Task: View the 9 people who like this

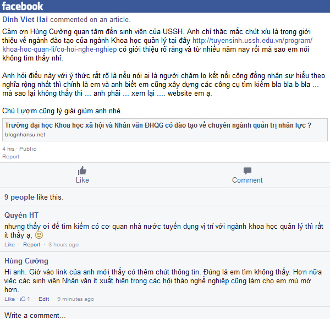Action: click(19, 197)
